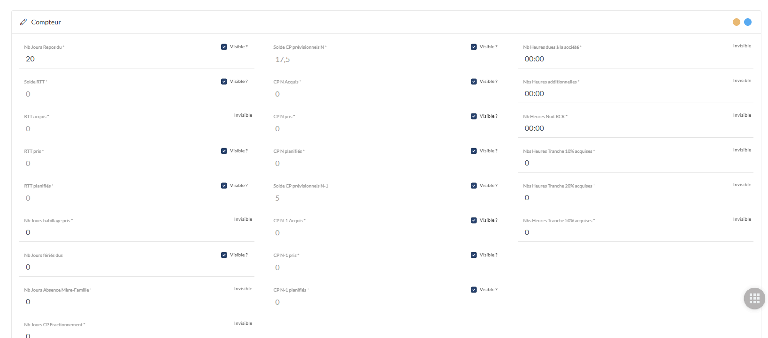Click the blue circle in Compteur header
Image resolution: width=768 pixels, height=338 pixels.
(748, 22)
